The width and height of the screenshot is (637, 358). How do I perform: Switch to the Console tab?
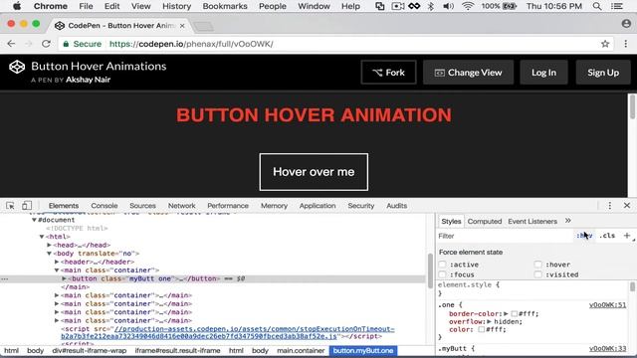tap(104, 206)
